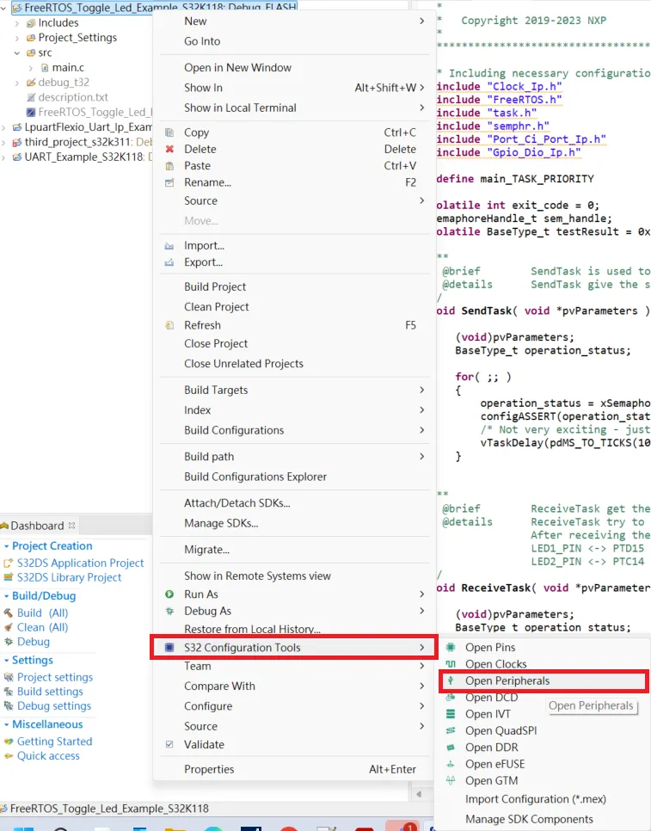Click the Debug As bug icon

pos(169,611)
